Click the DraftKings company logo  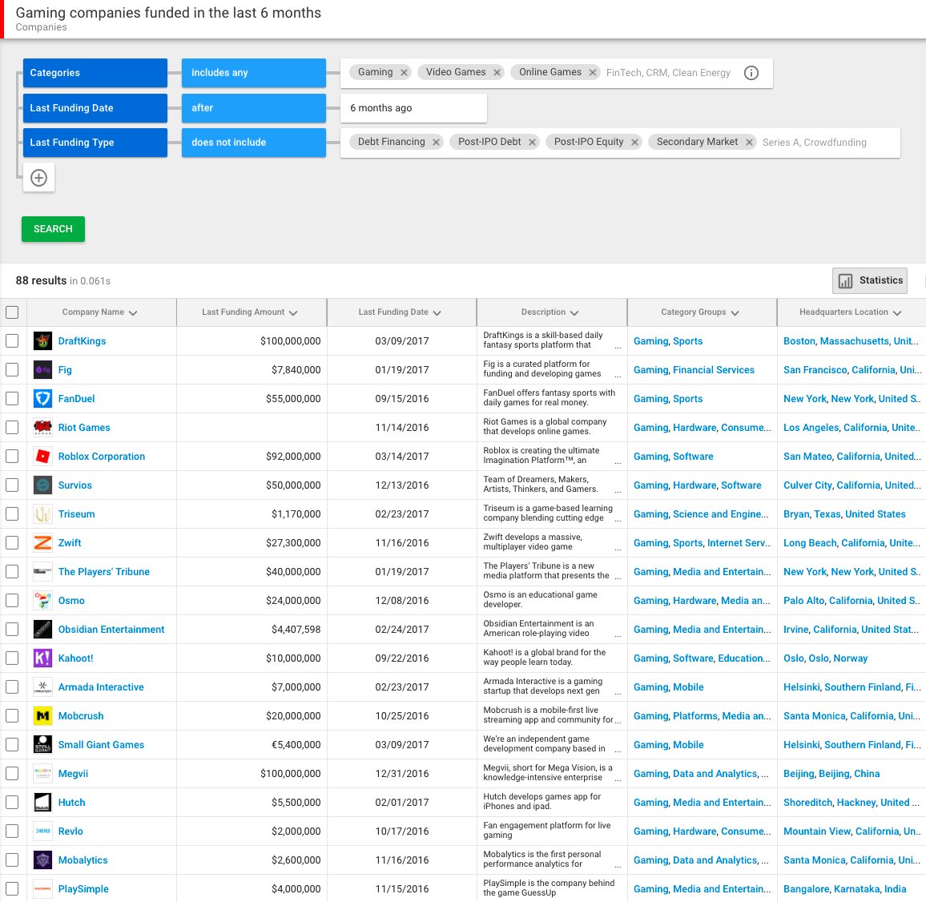[x=42, y=340]
